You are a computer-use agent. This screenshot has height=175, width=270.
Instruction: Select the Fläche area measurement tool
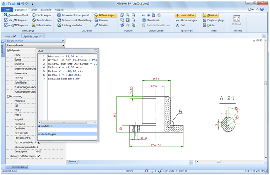coord(210,25)
